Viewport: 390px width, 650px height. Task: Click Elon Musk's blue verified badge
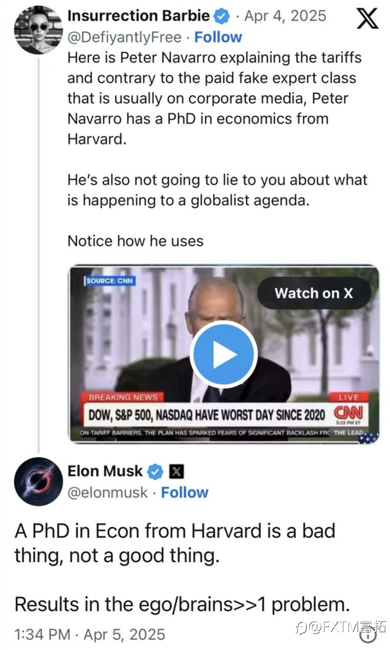click(x=156, y=471)
